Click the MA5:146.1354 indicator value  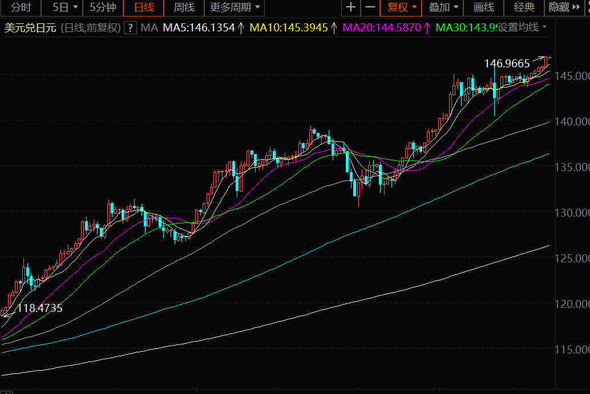(x=203, y=28)
